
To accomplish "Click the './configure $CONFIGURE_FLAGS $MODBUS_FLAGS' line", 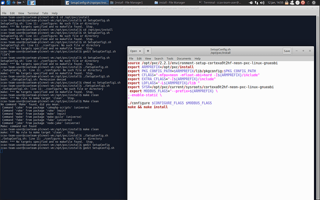I will (x=170, y=103).
